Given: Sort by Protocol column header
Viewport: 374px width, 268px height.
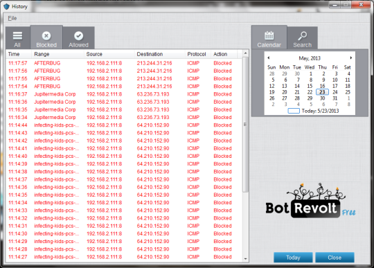Looking at the screenshot, I should point(198,54).
